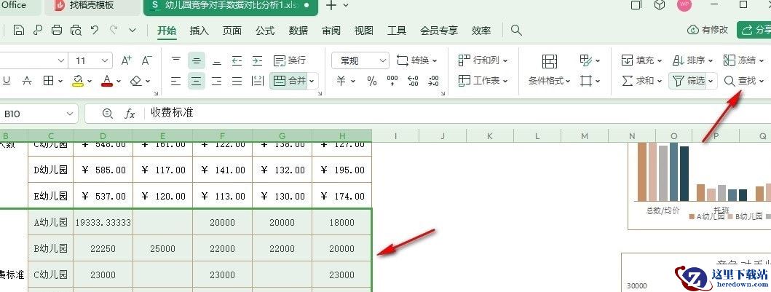Screen dimensions: 771x292
Task: Undo the last action
Action: pyautogui.click(x=95, y=31)
